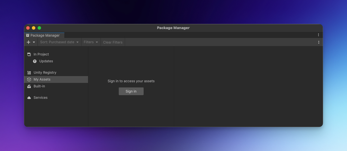Click the Clear Filters button

[113, 42]
